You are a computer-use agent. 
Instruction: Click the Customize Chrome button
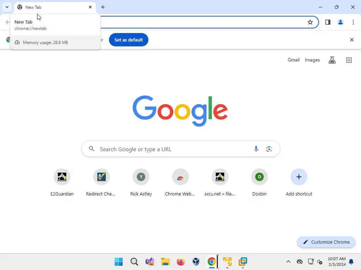326,242
